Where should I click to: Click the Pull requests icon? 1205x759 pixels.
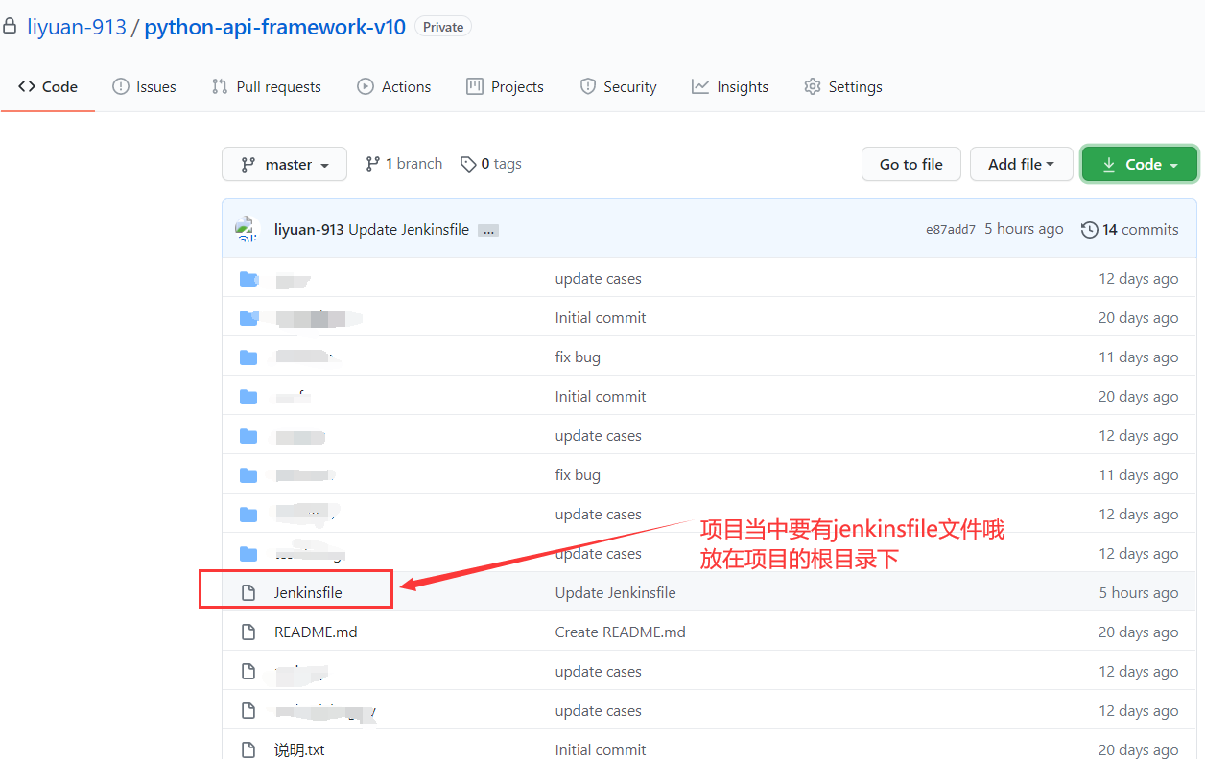click(x=220, y=86)
